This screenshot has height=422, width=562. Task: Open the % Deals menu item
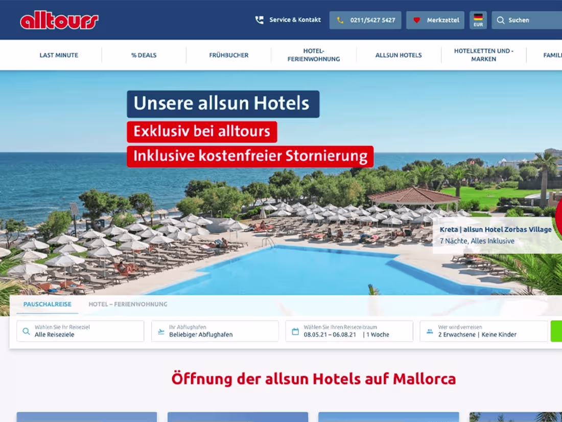pos(144,55)
